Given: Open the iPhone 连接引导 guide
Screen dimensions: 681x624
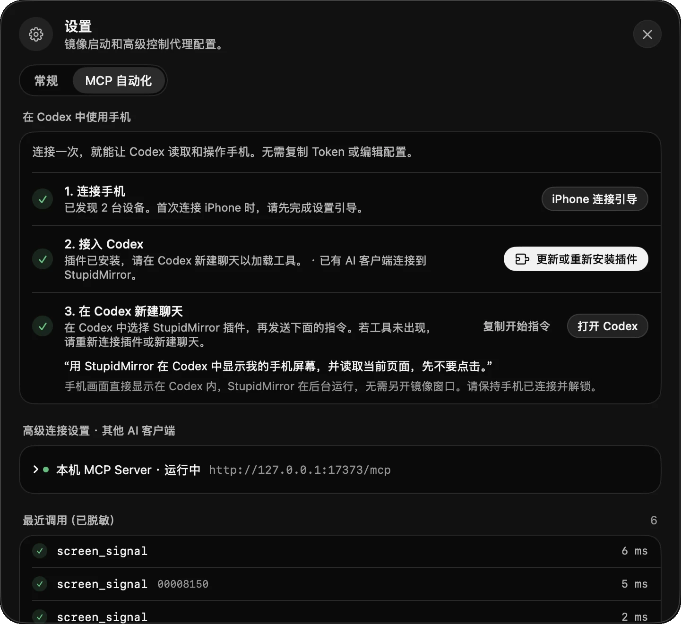Looking at the screenshot, I should (x=595, y=199).
